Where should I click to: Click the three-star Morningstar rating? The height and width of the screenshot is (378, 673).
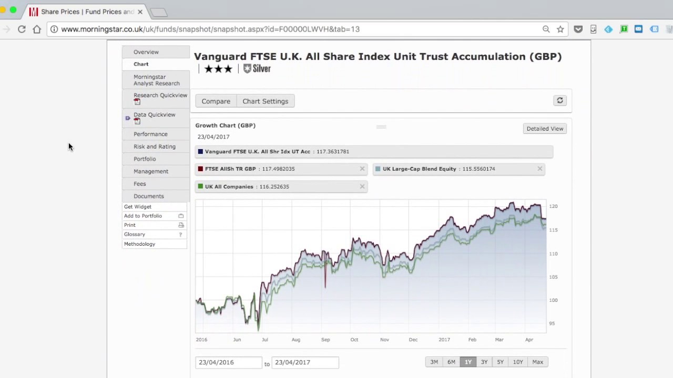(218, 69)
